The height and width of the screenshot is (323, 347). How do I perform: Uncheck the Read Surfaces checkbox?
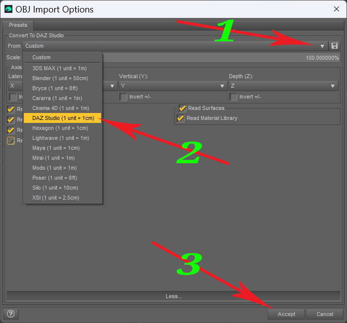[x=182, y=108]
